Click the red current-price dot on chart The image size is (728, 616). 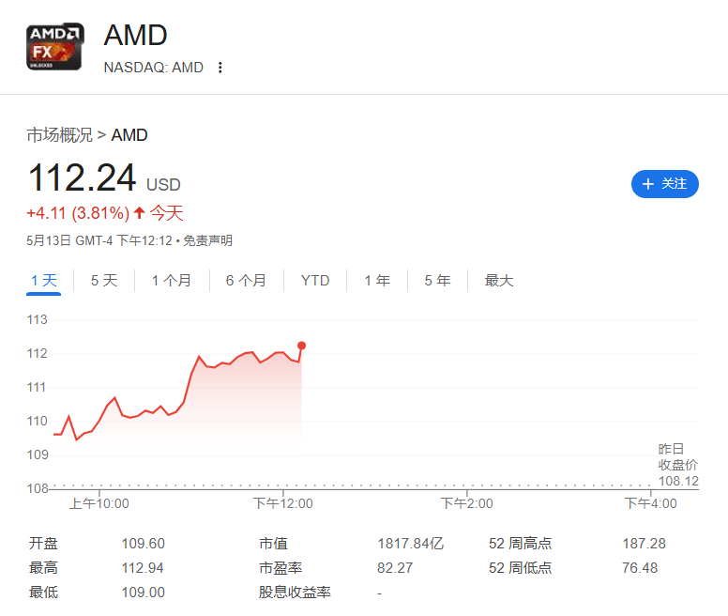(x=301, y=345)
